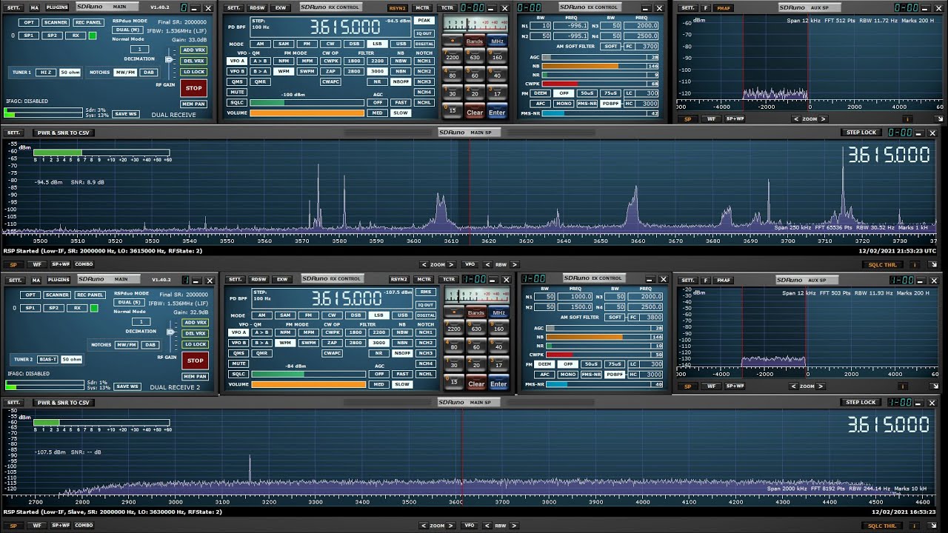Click zoom-in arrow in 11.72 Hz RBW AUX SP
948x533 pixels.
pyautogui.click(x=822, y=118)
